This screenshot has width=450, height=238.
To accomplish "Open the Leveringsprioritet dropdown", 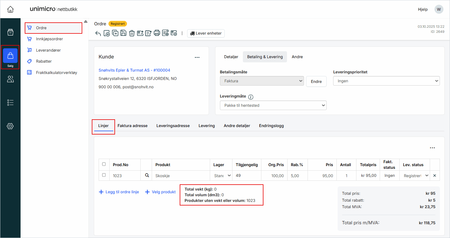I will point(386,81).
